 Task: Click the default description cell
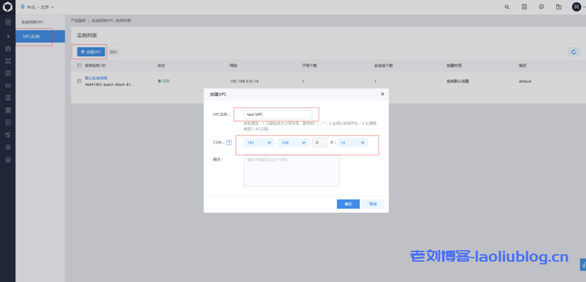click(525, 81)
